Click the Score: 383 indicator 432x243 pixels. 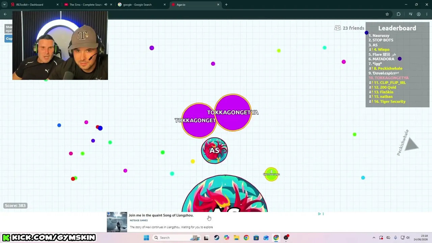point(15,206)
